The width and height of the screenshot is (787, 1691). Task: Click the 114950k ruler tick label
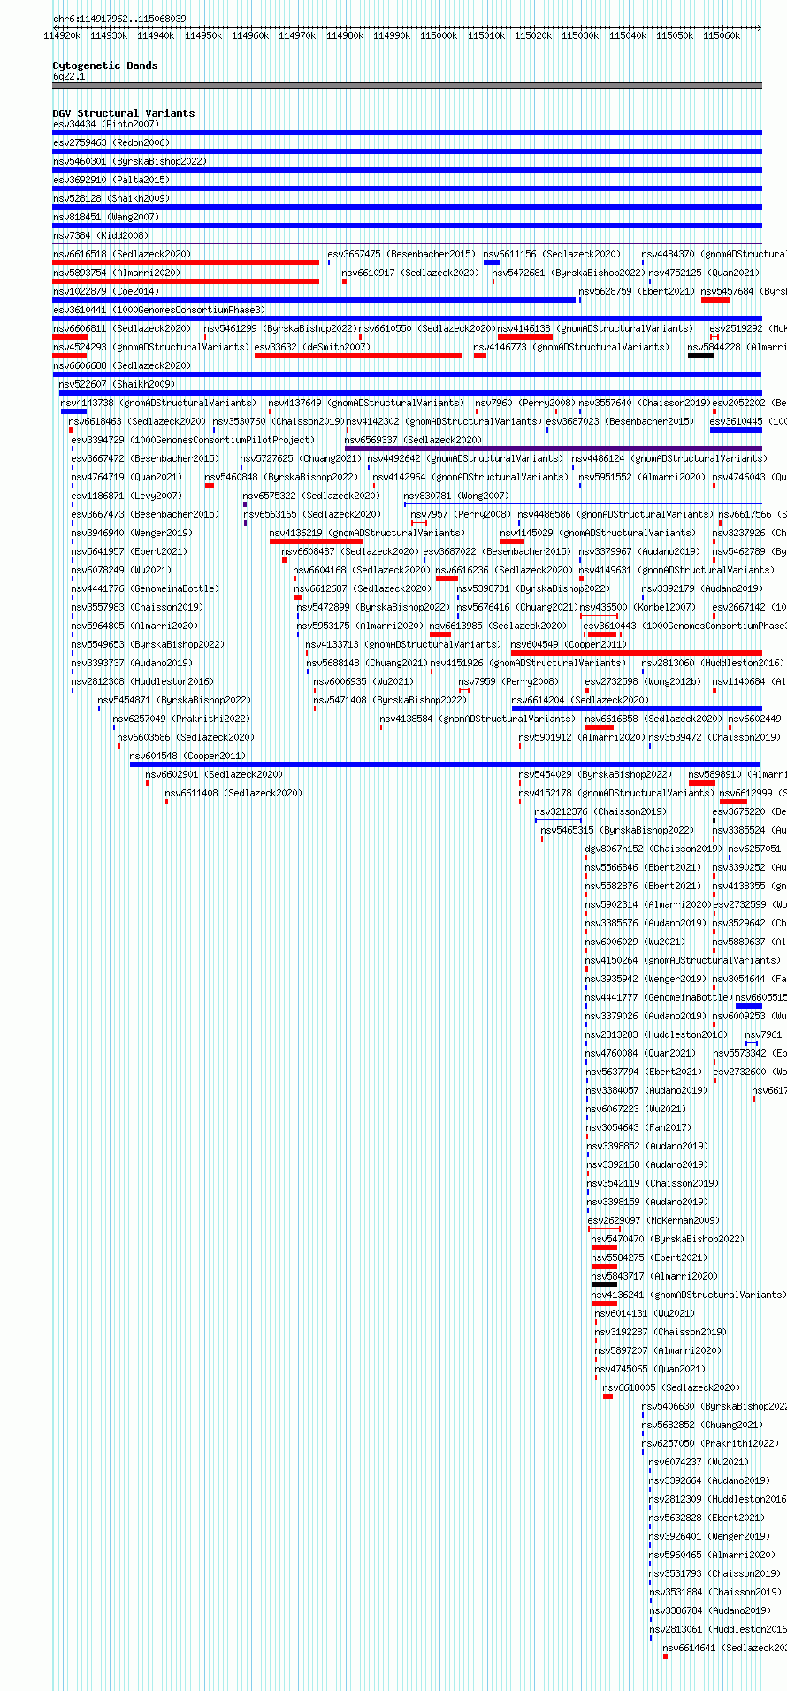pos(203,35)
